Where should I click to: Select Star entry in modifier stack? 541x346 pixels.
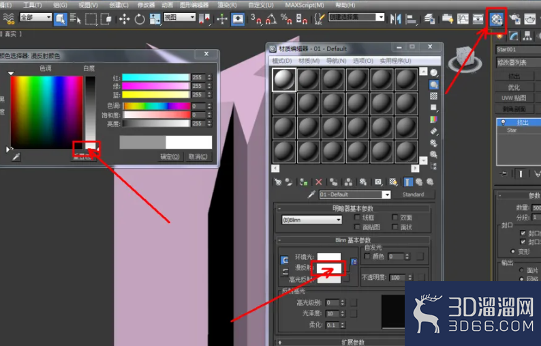tap(512, 130)
